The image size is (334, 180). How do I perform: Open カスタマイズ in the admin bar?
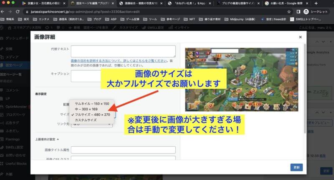point(126,27)
